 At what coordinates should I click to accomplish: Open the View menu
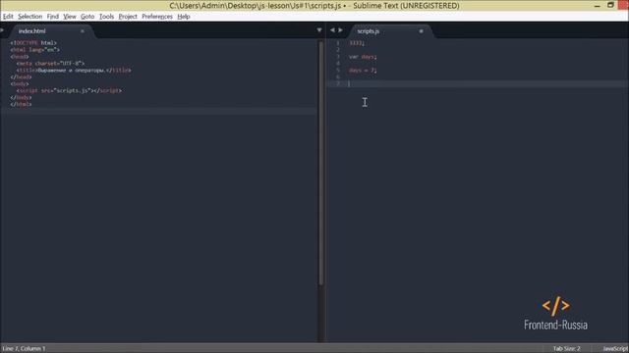coord(70,17)
